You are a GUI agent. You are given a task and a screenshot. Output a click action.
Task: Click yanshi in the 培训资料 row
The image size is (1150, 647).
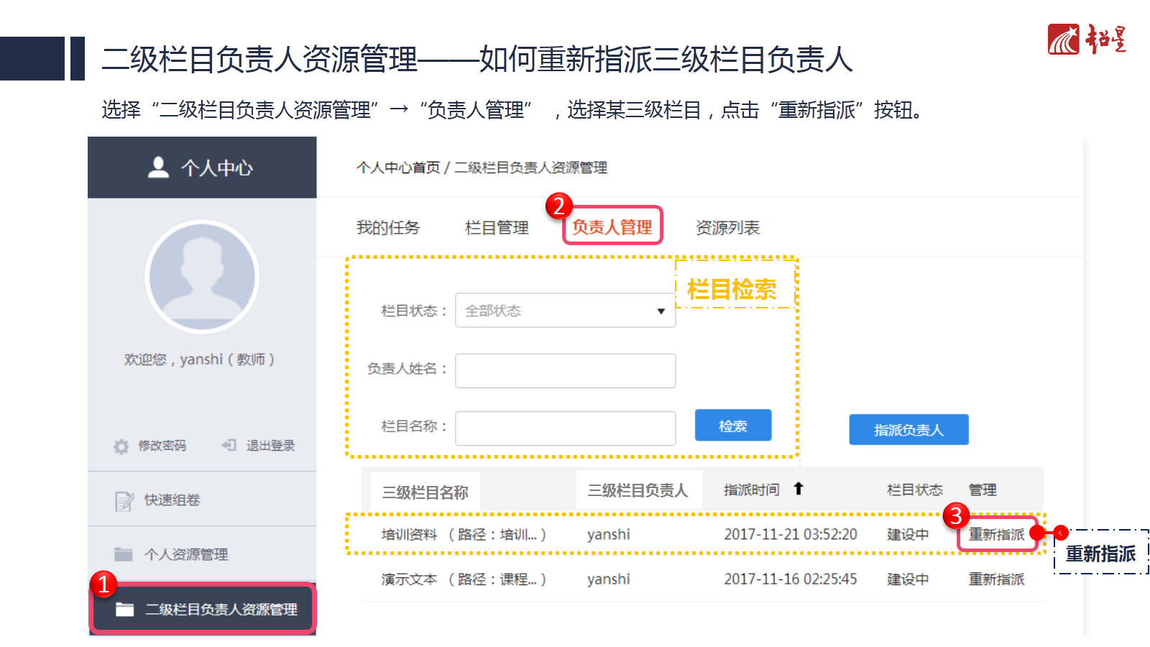(609, 535)
